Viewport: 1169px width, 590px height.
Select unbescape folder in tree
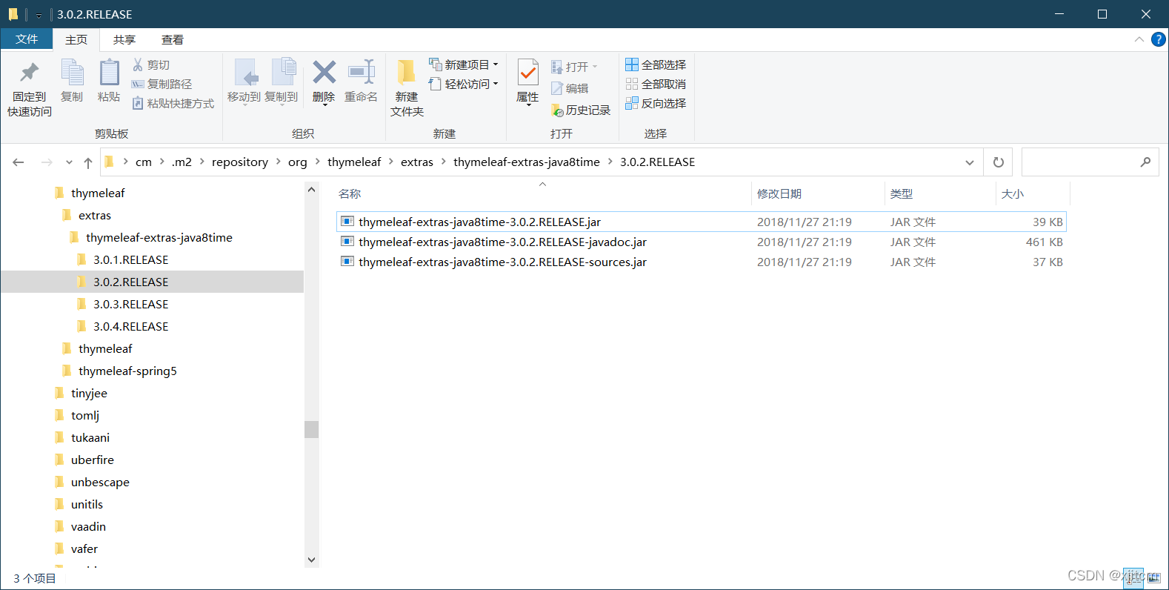tap(100, 482)
